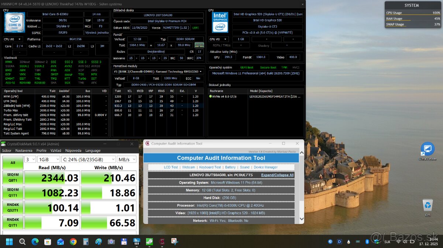
Task: Open the Windows Start menu
Action: (x=9, y=242)
